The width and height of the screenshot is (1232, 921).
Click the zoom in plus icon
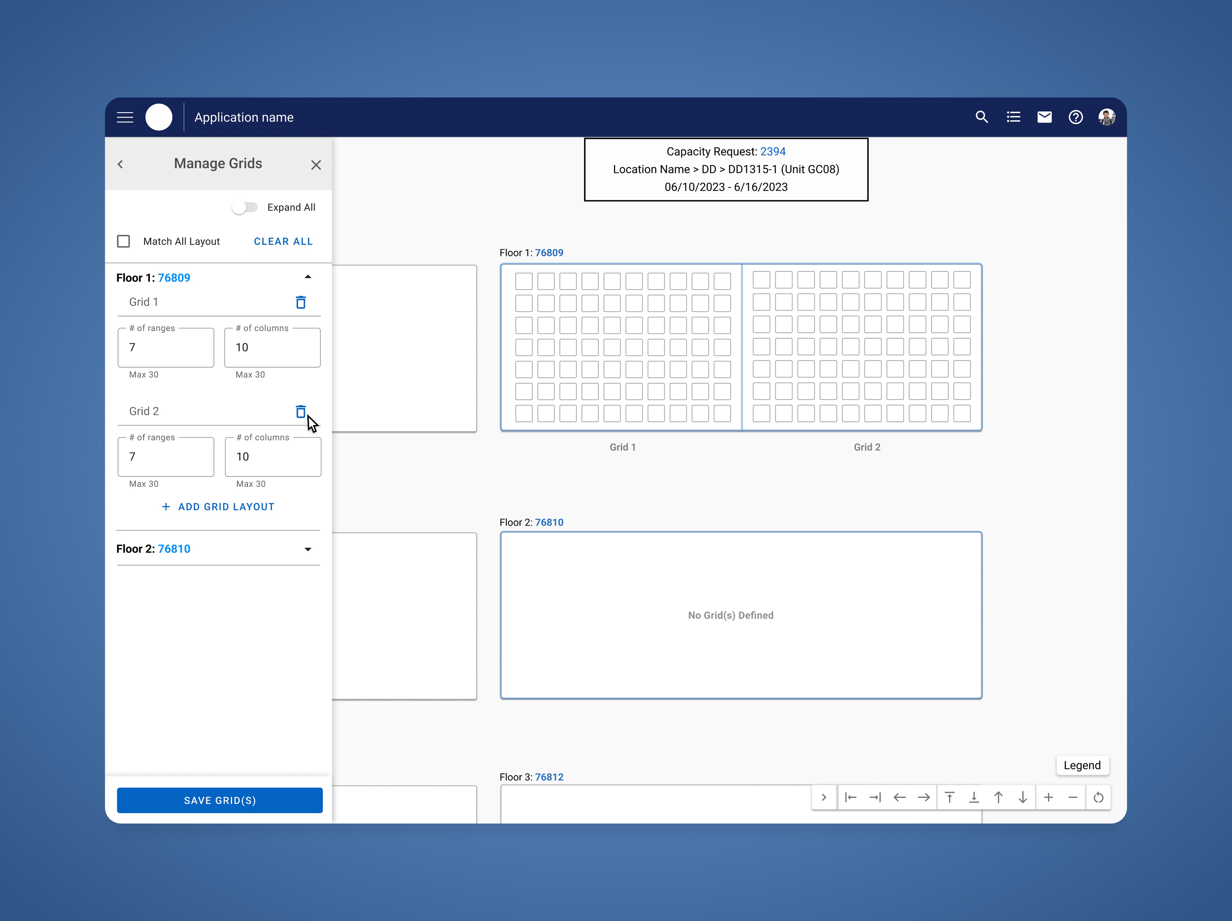1048,797
